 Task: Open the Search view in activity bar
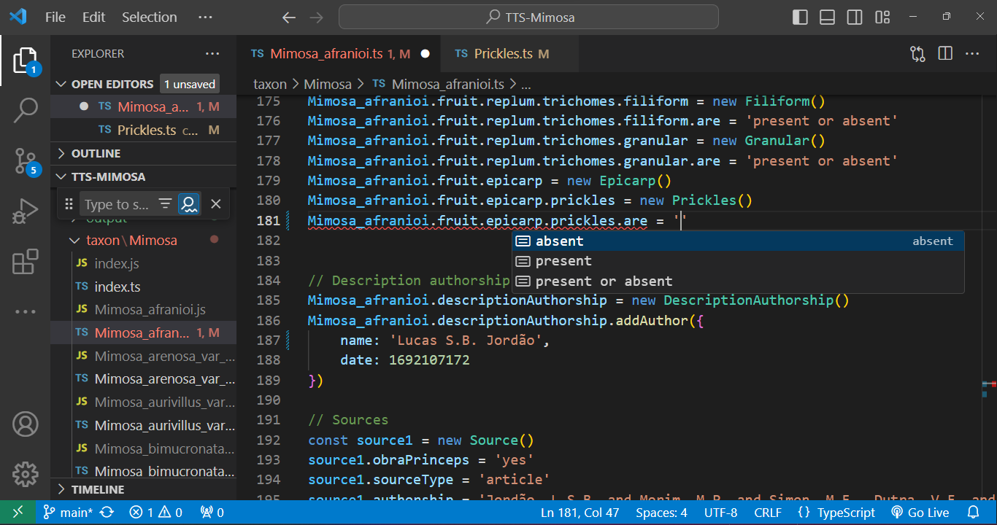point(26,110)
